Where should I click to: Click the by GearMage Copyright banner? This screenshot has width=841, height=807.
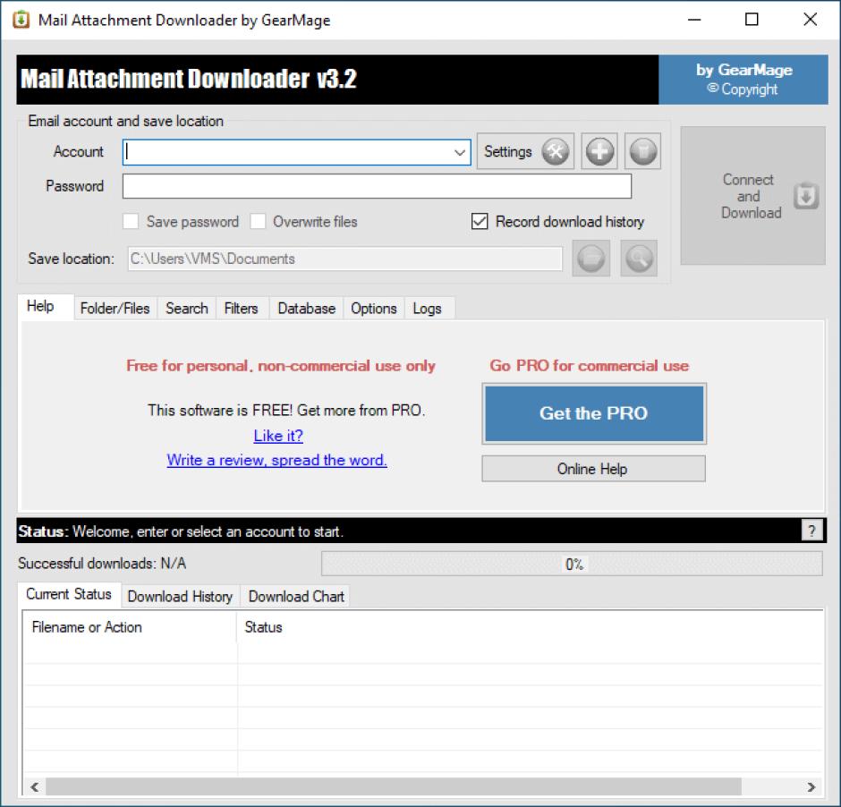point(743,80)
